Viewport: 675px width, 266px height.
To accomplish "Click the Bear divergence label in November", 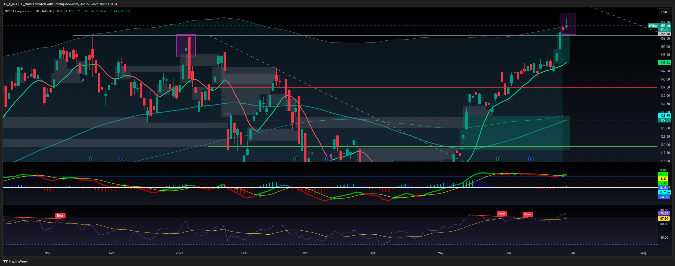I will click(60, 216).
